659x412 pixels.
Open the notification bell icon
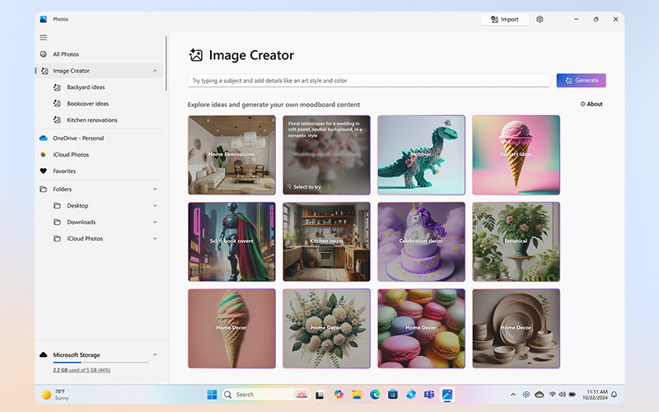tap(614, 395)
